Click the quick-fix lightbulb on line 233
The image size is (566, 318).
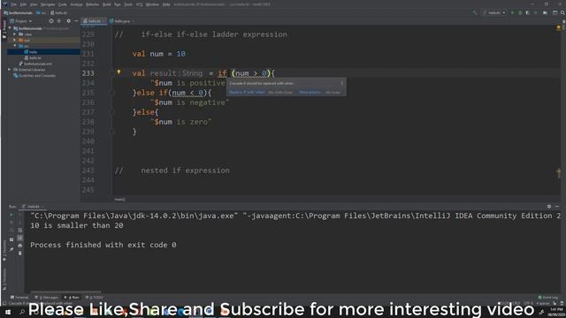click(119, 72)
